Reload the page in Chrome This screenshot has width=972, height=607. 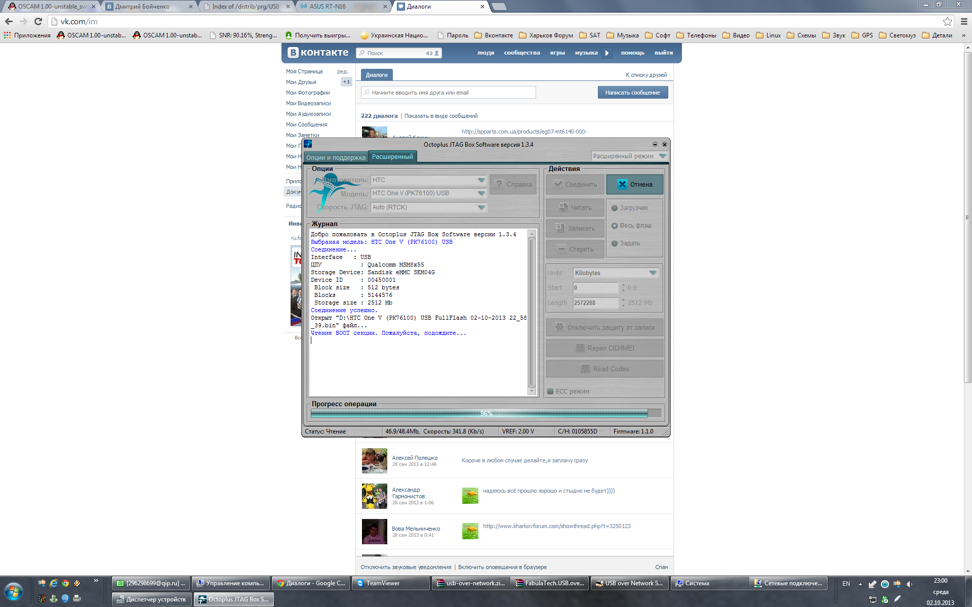click(38, 21)
